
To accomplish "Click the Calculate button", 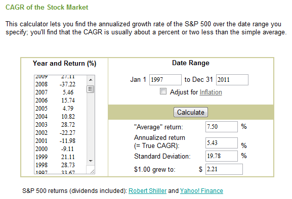I will pos(191,112).
